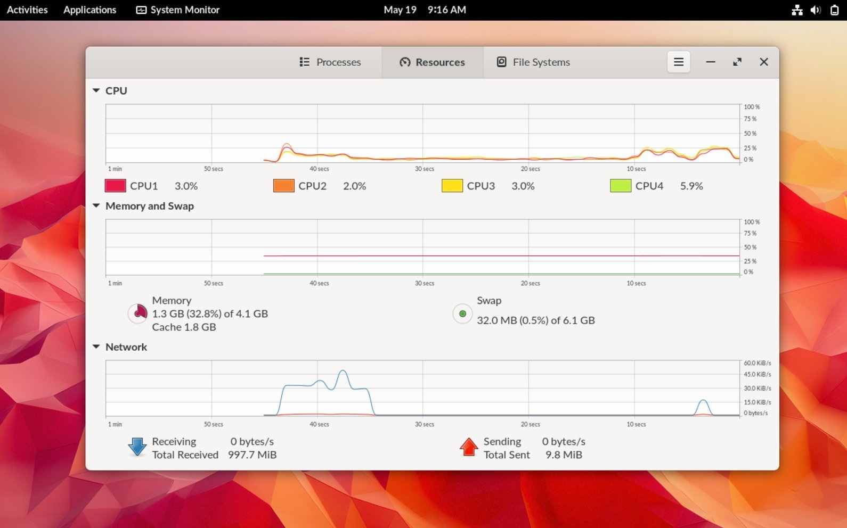Open the Activities overview
The image size is (847, 528).
[27, 10]
